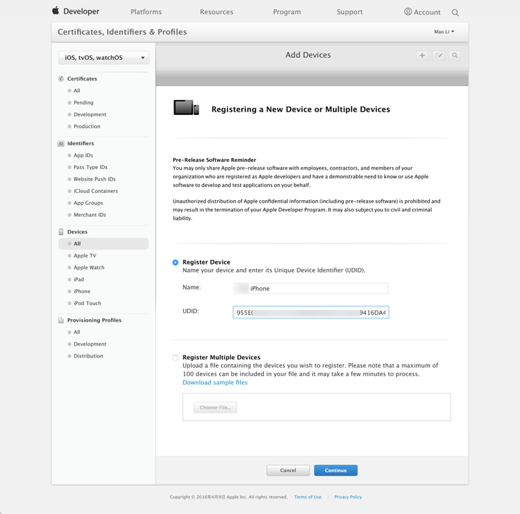Select All under Provisioning Profiles
520x514 pixels.
77,332
